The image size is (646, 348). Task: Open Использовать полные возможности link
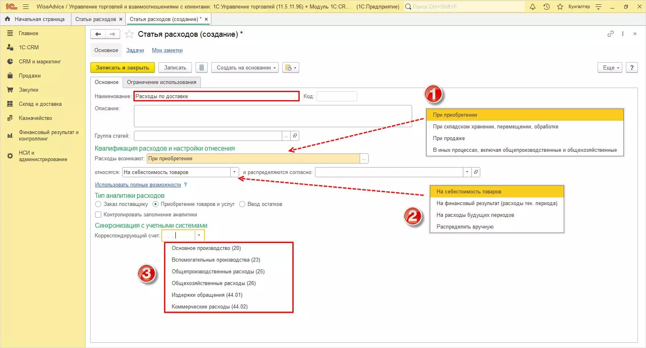coord(138,185)
